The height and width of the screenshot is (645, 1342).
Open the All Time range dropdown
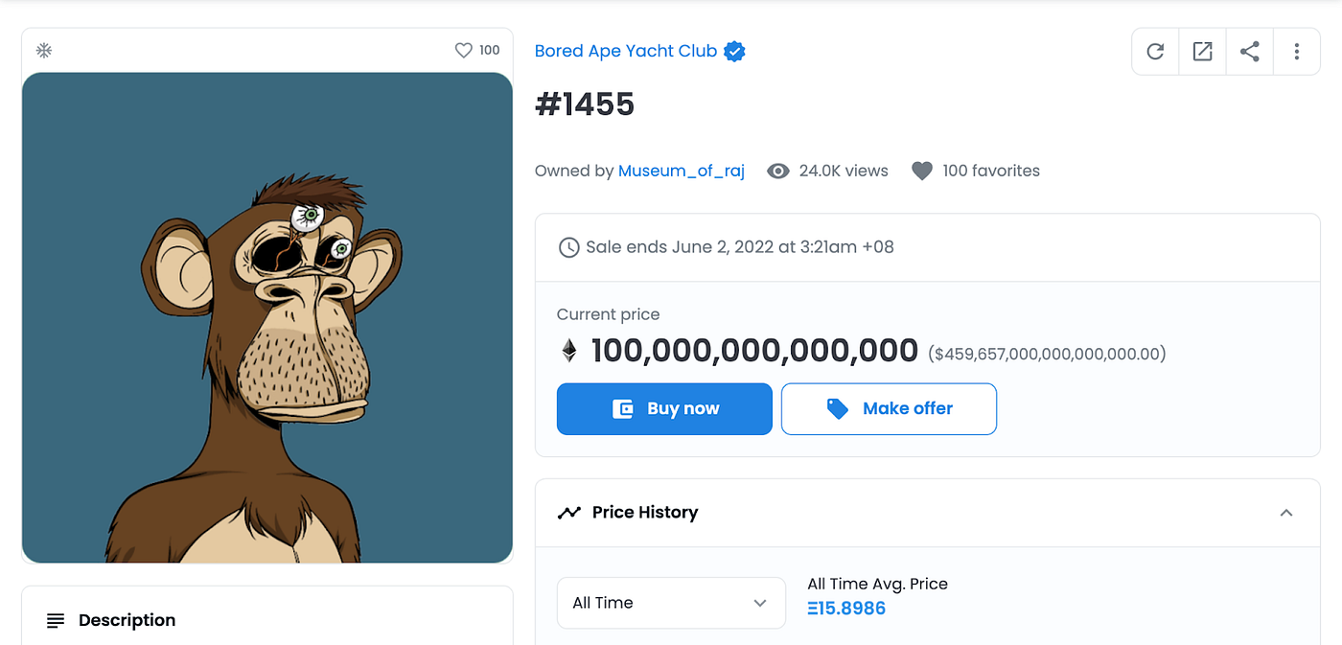tap(671, 603)
